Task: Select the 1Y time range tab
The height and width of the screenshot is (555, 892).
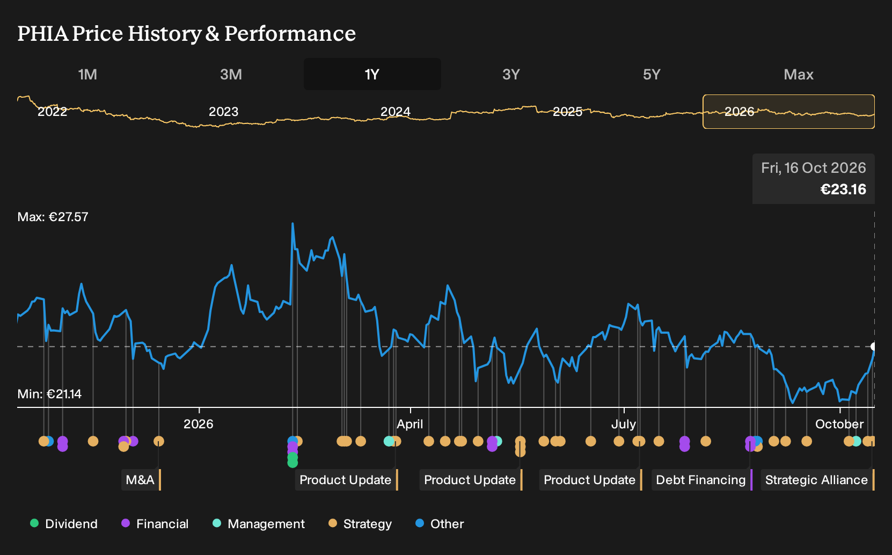Action: [372, 74]
